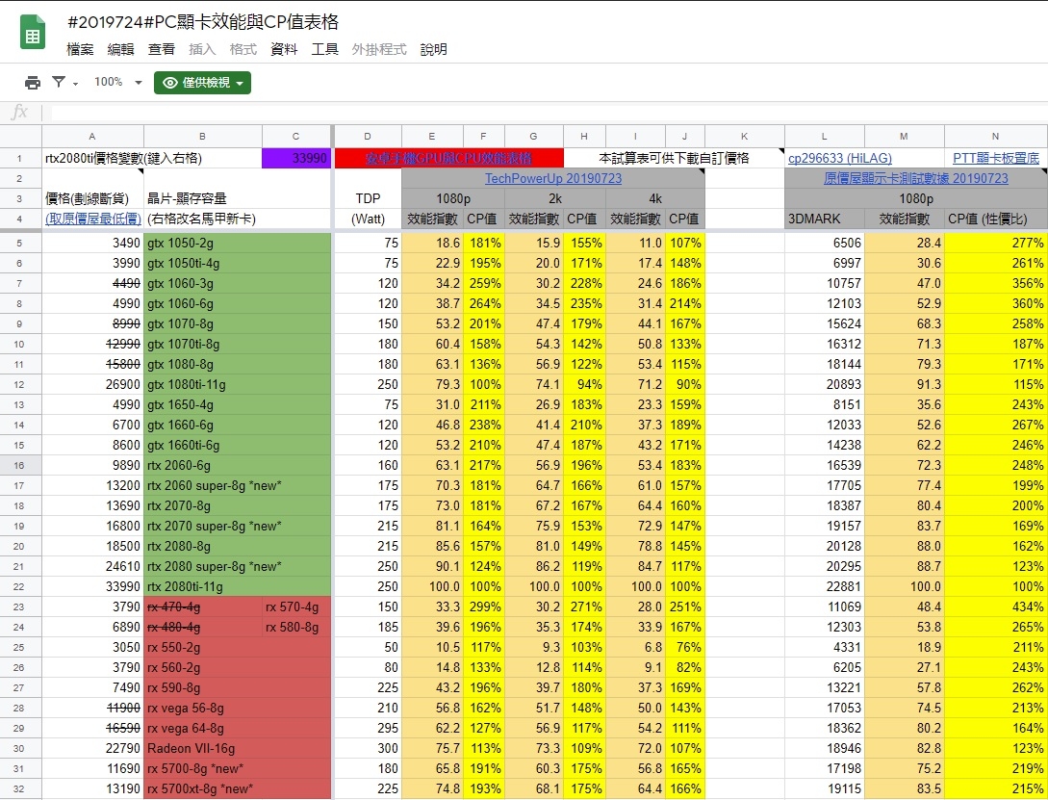Open the 安卓手機GPU與CPU效能表格 link
1048x800 pixels.
(449, 159)
